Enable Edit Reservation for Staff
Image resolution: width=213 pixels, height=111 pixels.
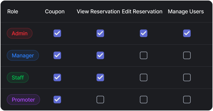[144, 78]
